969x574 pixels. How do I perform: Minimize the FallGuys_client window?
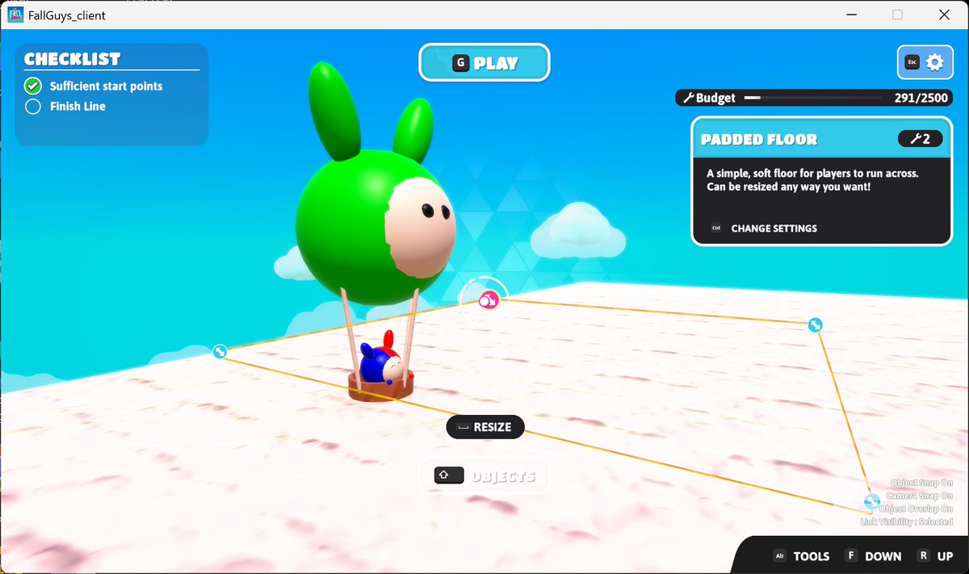pos(852,15)
